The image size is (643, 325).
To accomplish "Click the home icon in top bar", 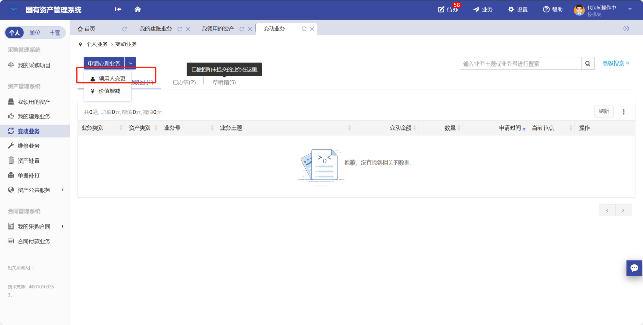I will pos(137,9).
